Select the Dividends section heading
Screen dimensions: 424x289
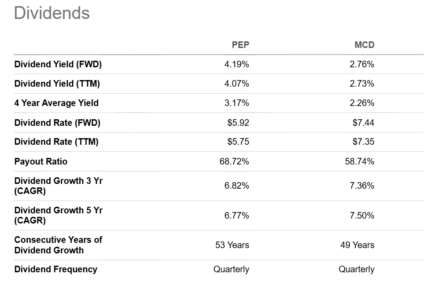point(52,13)
